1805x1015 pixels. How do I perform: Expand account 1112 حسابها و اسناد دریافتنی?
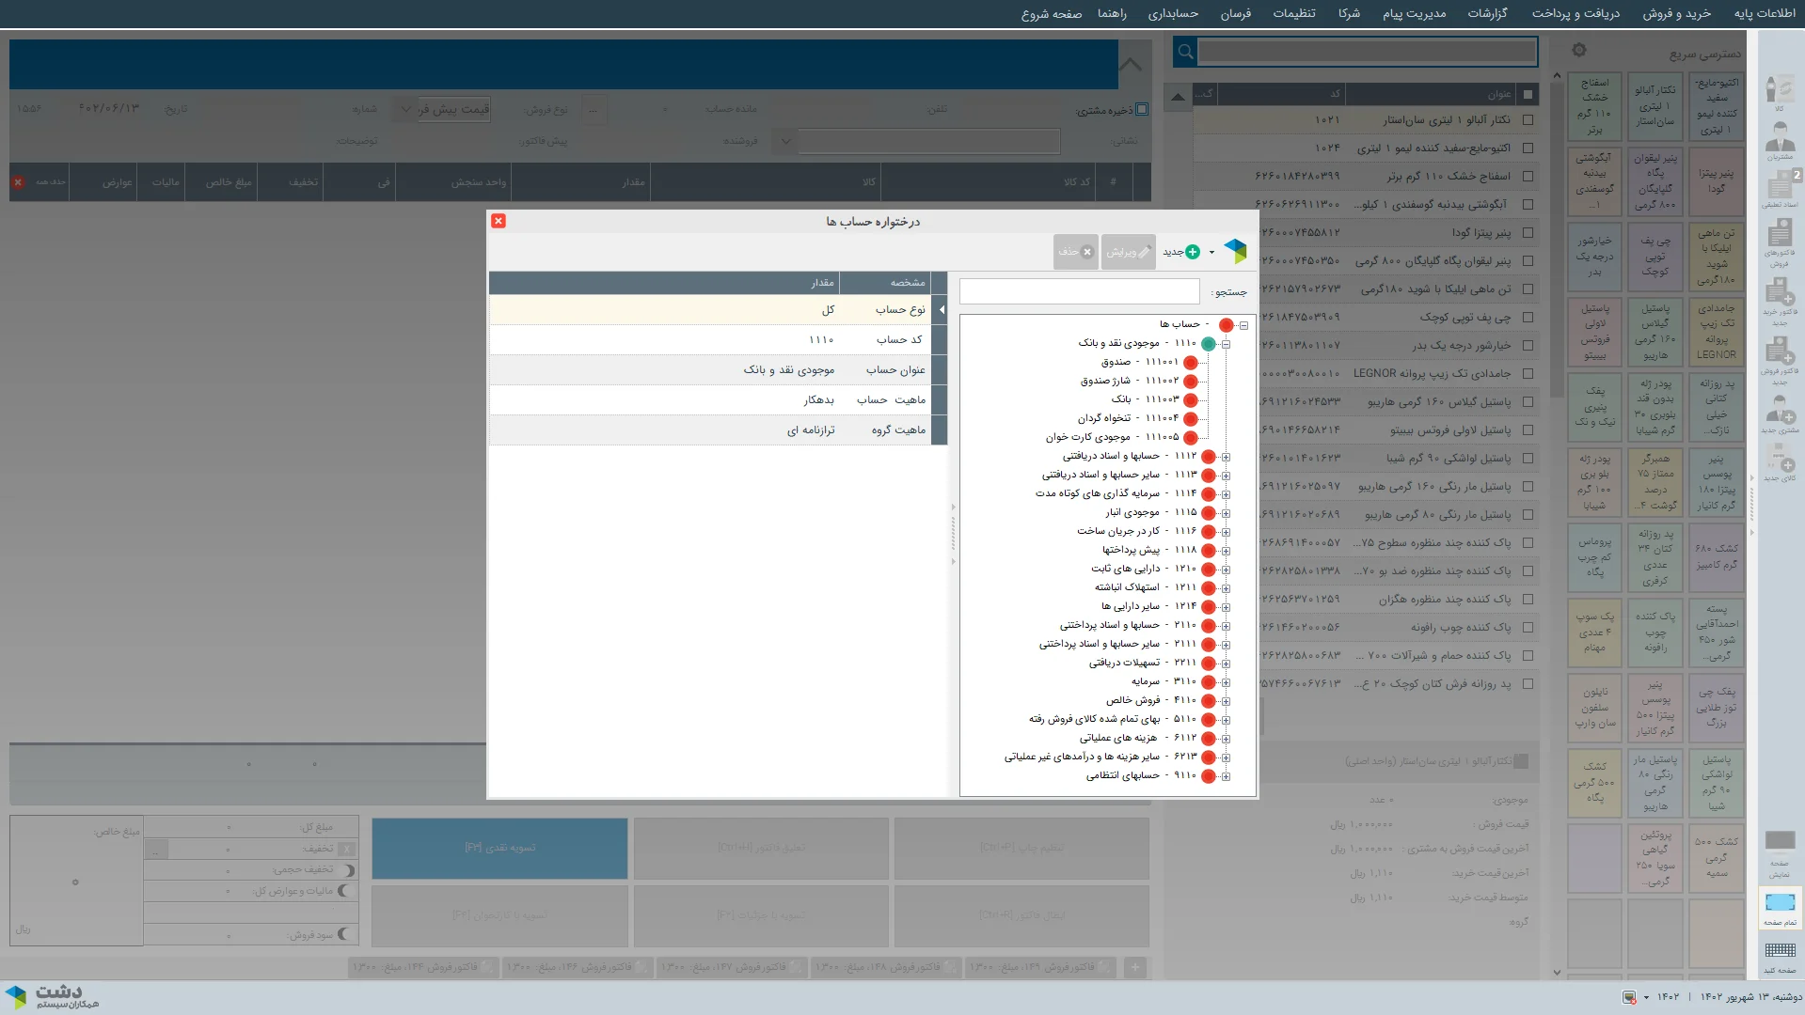1226,457
